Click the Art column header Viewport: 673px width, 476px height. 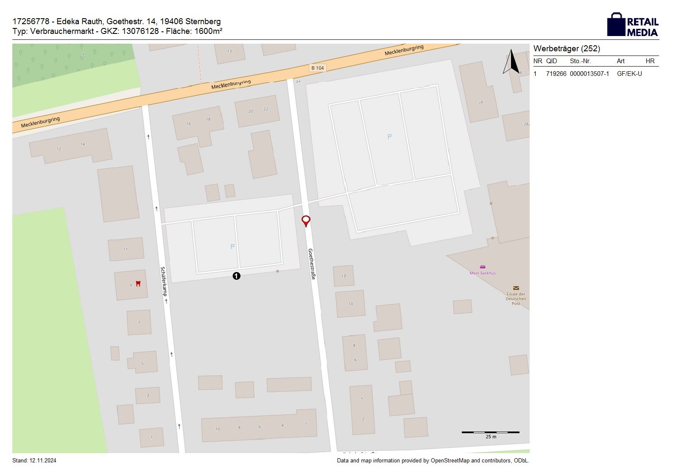tap(620, 61)
